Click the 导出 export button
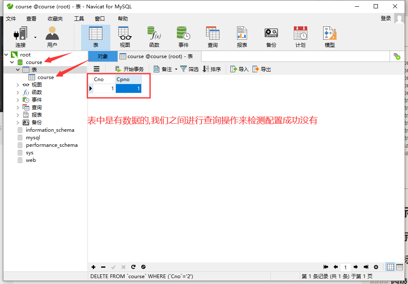The width and height of the screenshot is (408, 284). [262, 69]
